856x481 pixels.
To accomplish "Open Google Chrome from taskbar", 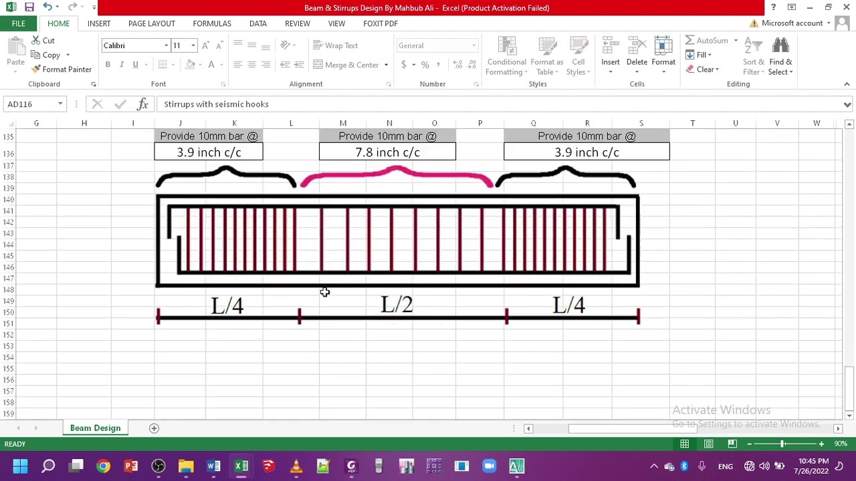I will click(103, 466).
